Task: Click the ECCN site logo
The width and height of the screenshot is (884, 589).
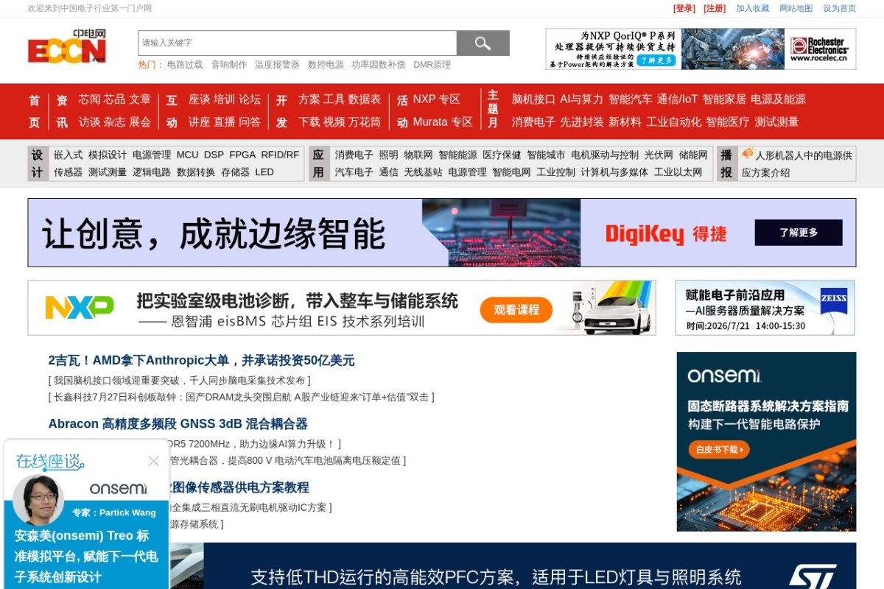Action: point(67,46)
